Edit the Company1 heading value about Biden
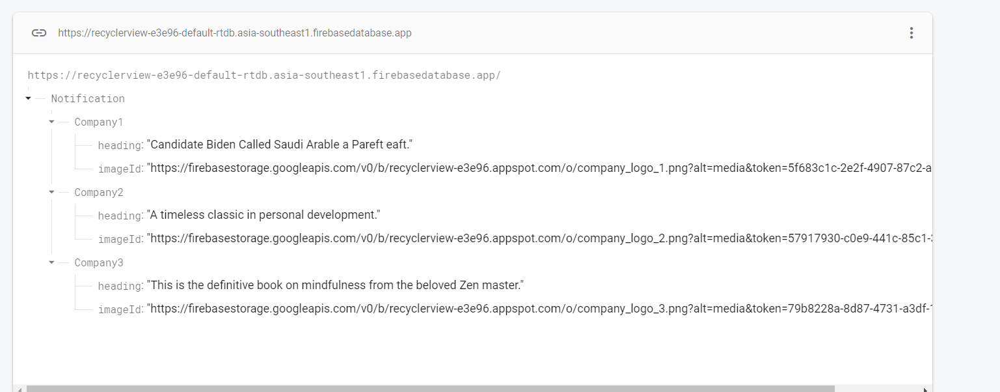 pos(280,145)
